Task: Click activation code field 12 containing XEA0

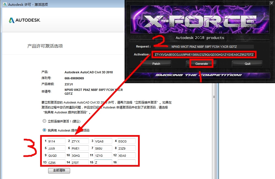Action: tap(127, 155)
